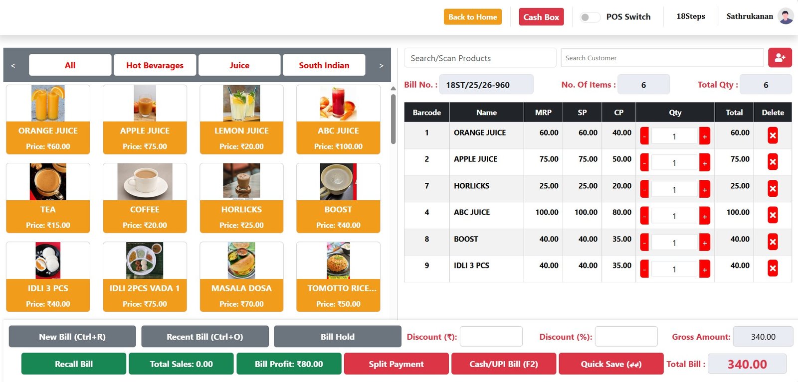Screen dimensions: 798x382
Task: Select the Juice category tab
Action: (239, 65)
